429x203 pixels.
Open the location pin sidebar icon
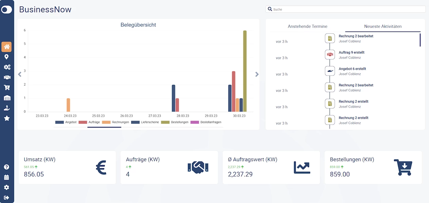tap(6, 57)
